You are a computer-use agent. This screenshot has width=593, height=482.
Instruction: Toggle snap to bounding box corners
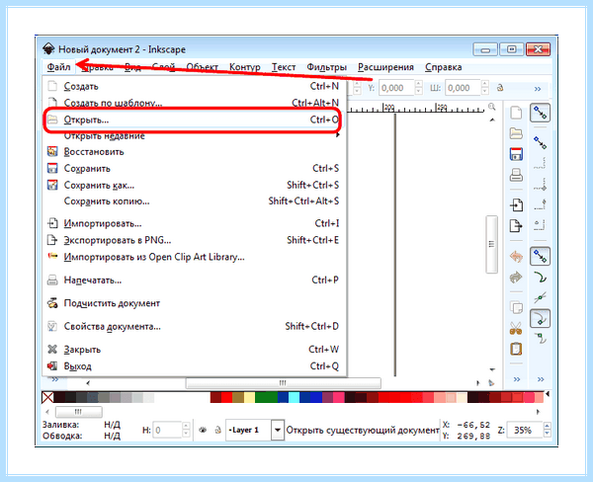[540, 184]
